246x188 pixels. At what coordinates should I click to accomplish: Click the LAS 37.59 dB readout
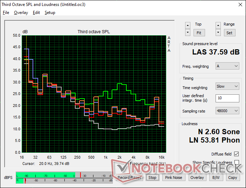(x=216, y=52)
